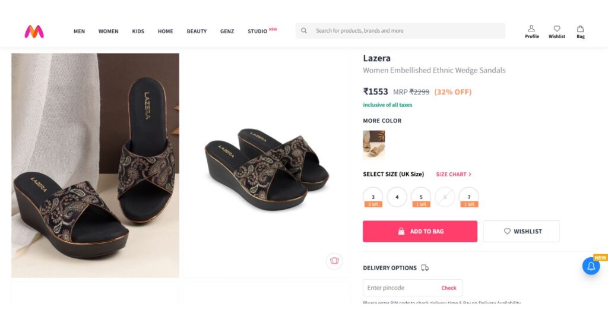Click the Wishlist button beside Add to Bag
Image resolution: width=608 pixels, height=319 pixels.
(x=521, y=231)
